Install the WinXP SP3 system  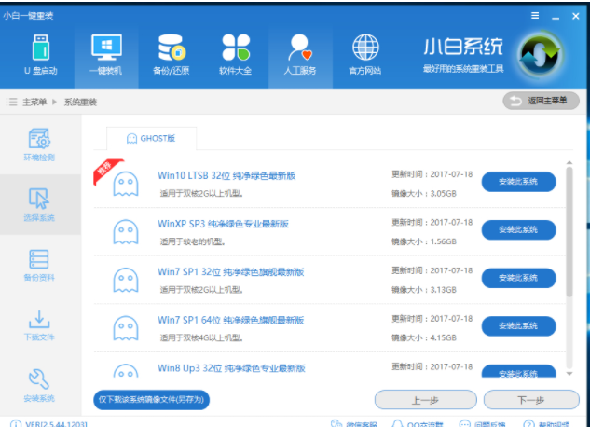(x=518, y=230)
